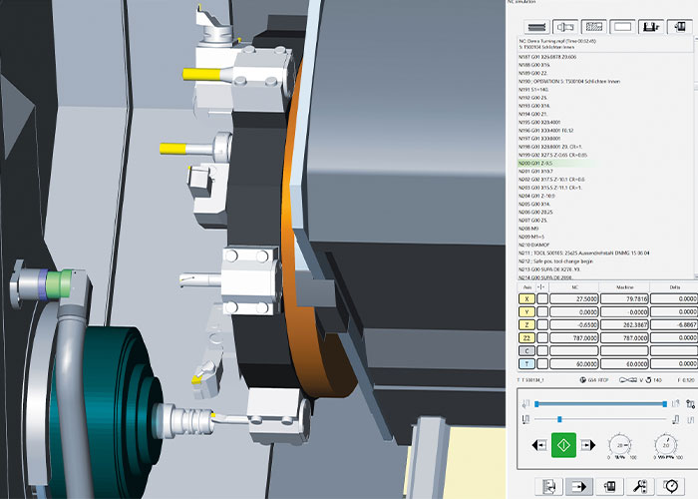Click the machine bed icon with letter r

(651, 27)
